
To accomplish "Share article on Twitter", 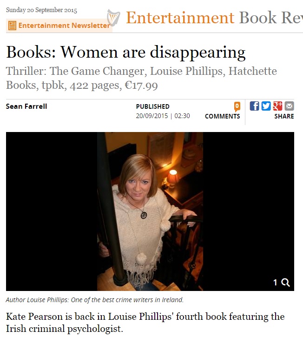I will (x=266, y=106).
